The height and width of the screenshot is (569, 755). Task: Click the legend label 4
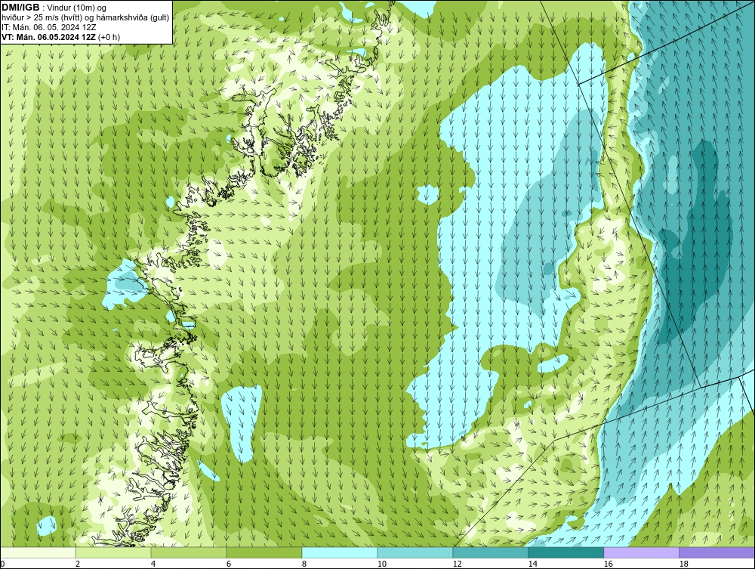click(x=153, y=564)
